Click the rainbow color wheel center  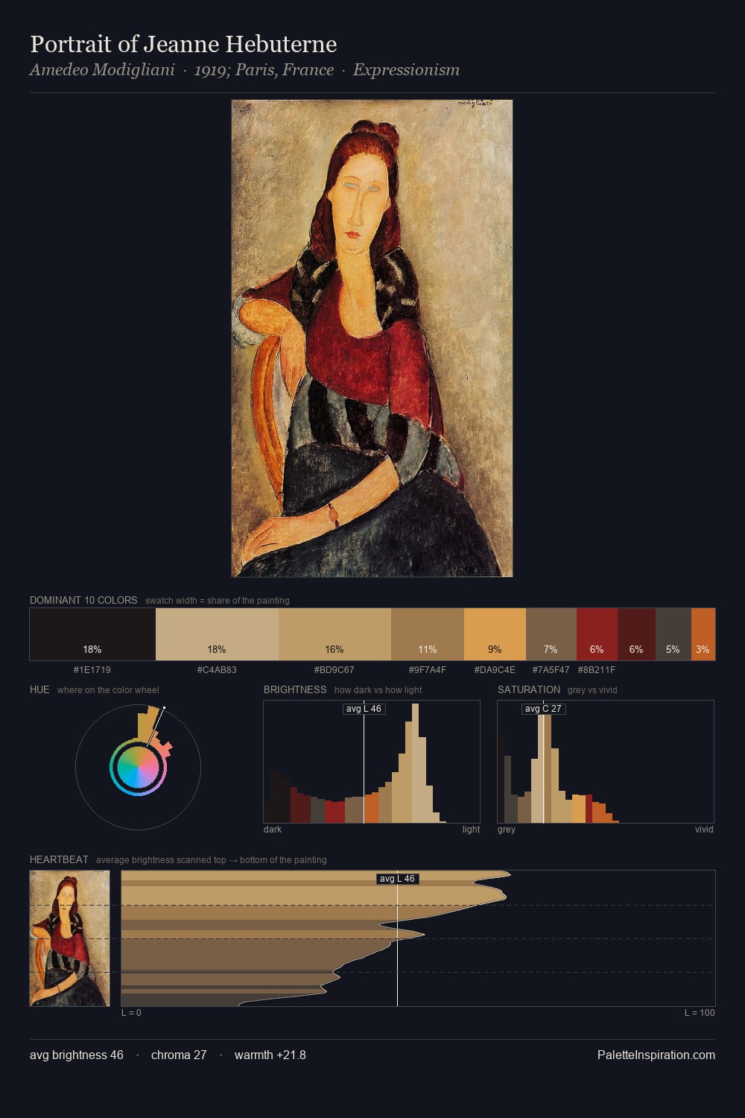tap(138, 767)
